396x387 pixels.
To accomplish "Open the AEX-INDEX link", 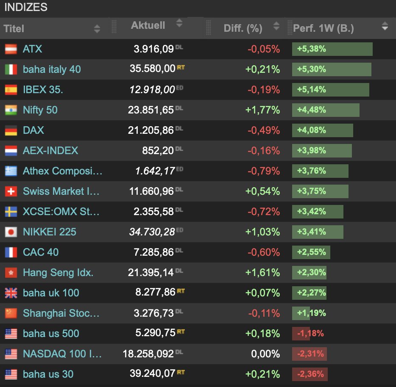I will tap(50, 151).
